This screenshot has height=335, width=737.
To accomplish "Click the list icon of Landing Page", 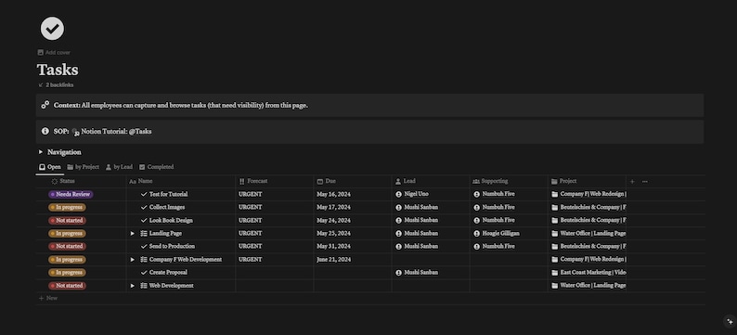I will coord(144,234).
